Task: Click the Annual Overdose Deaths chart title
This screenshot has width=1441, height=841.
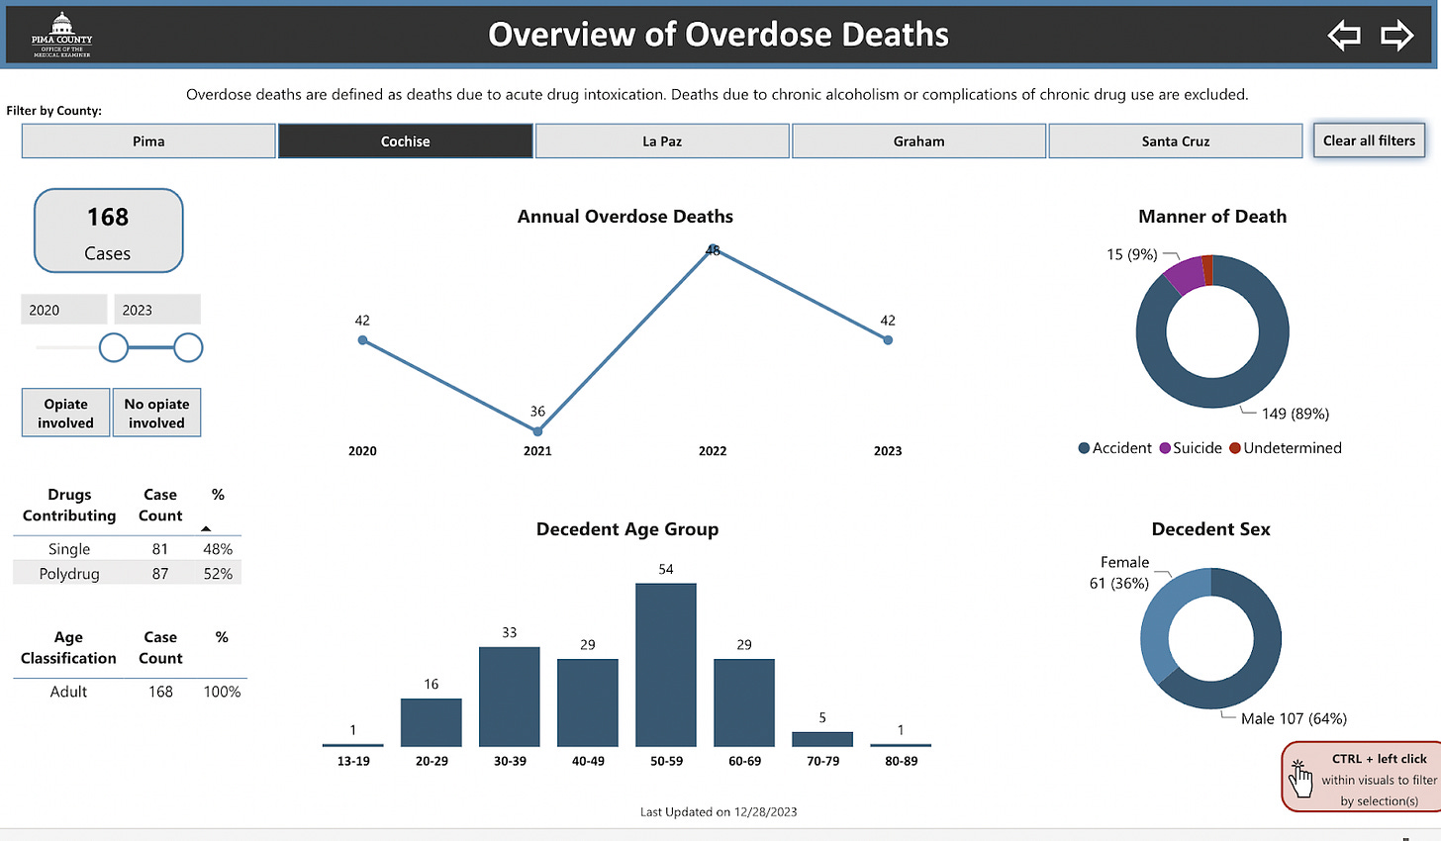Action: point(625,217)
